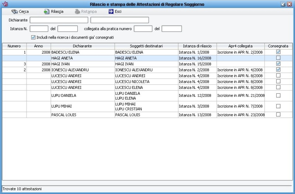Viewport: 295px width, 194px height.
Task: Click the 'collegata alla pratica numero' field
Action: click(x=143, y=29)
